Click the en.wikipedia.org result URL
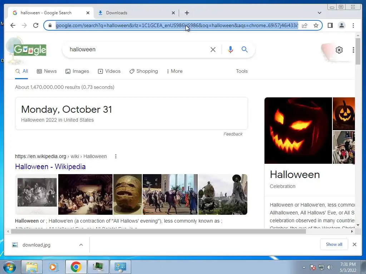 click(x=61, y=156)
